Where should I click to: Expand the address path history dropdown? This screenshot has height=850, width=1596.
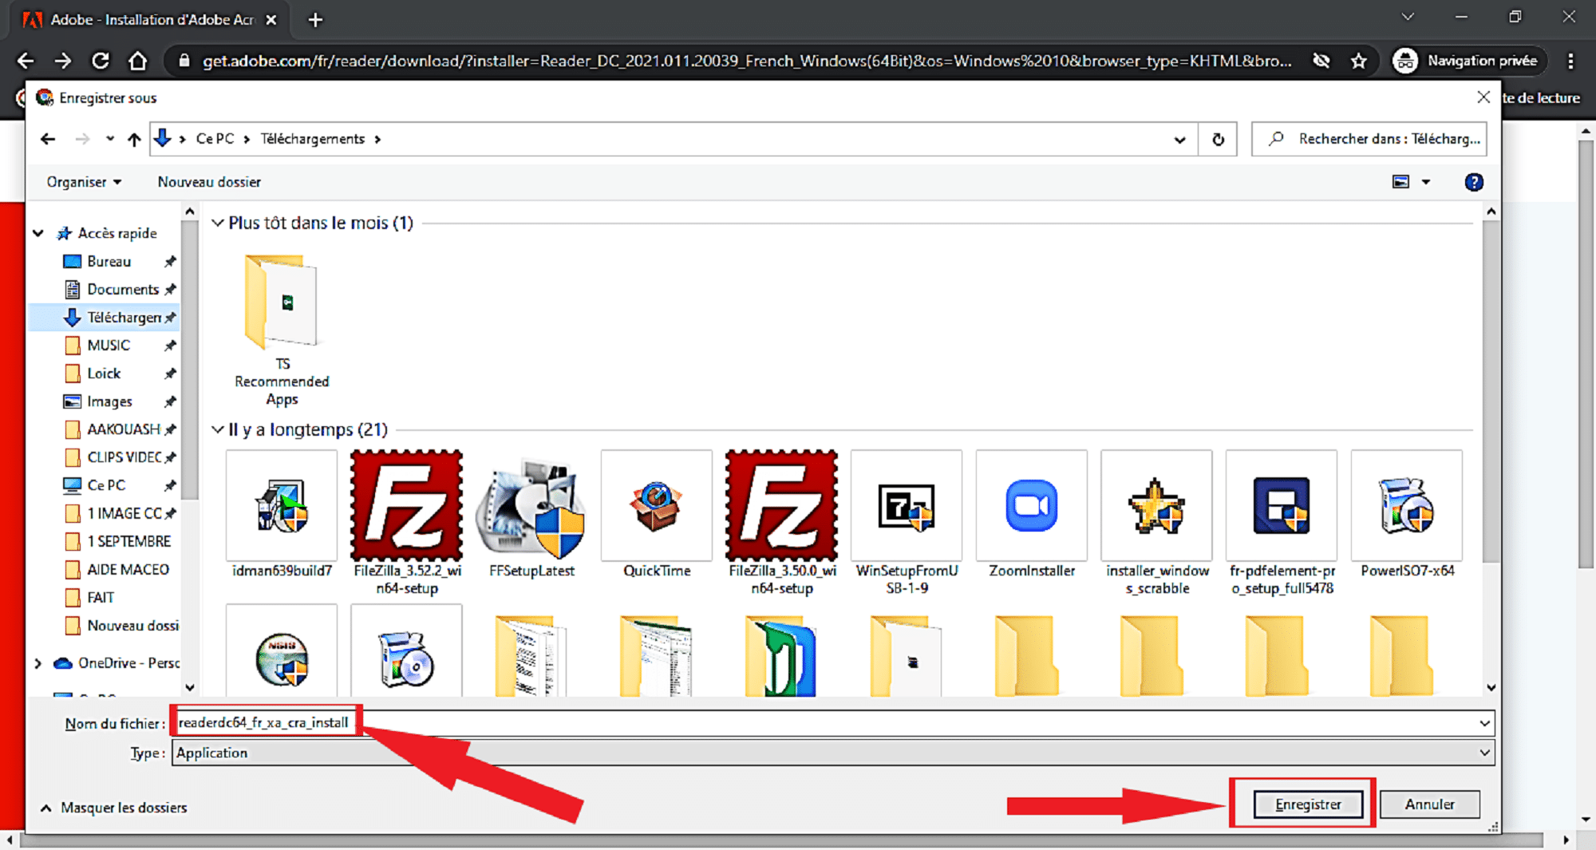pyautogui.click(x=1179, y=140)
